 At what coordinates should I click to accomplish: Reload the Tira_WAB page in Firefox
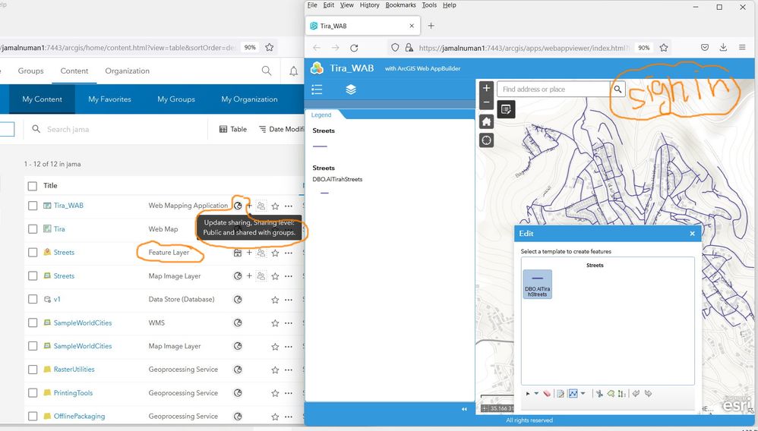[354, 48]
